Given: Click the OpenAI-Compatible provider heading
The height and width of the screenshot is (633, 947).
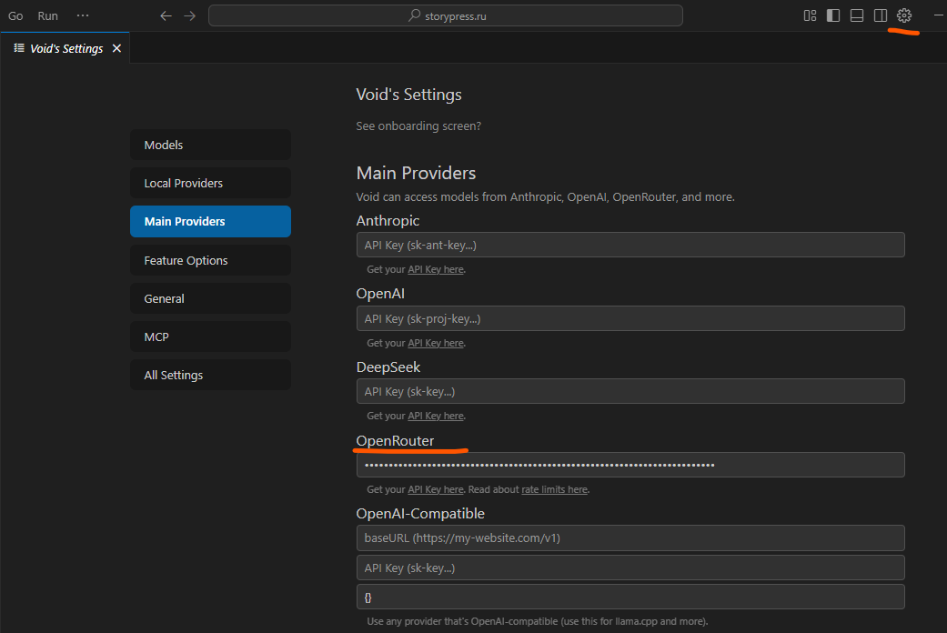Looking at the screenshot, I should pyautogui.click(x=420, y=514).
